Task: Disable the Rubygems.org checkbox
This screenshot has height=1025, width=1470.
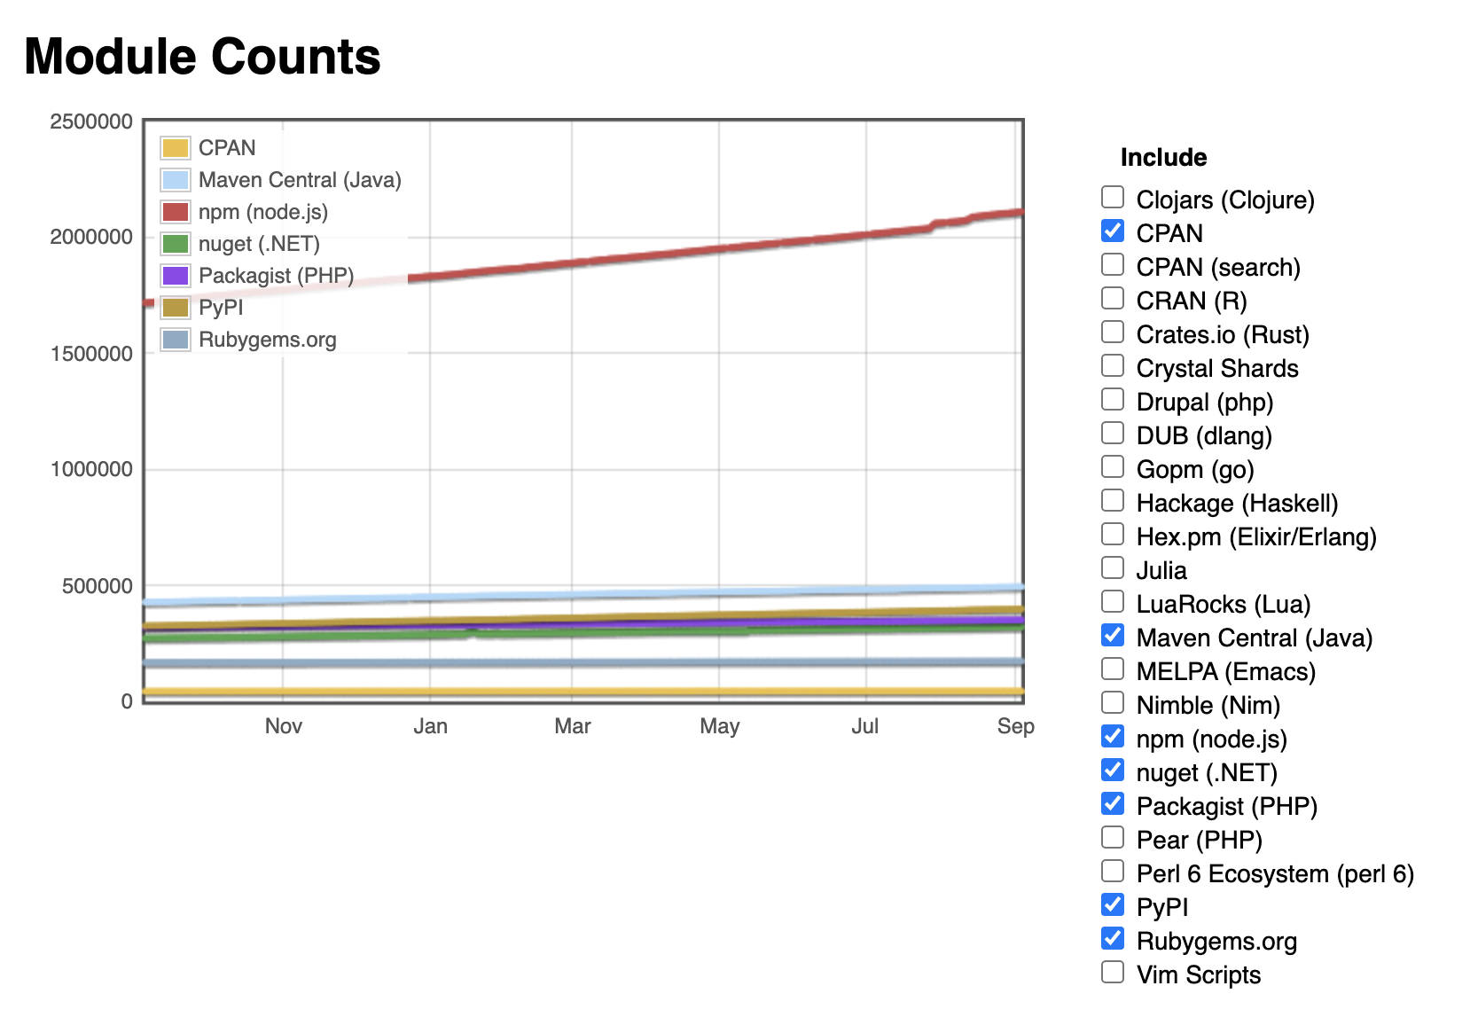Action: (1113, 938)
